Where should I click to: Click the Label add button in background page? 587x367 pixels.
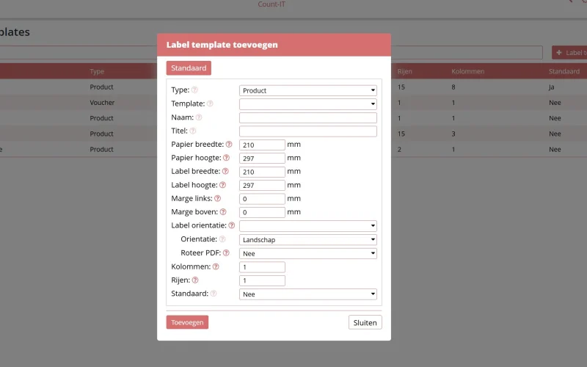click(x=569, y=53)
